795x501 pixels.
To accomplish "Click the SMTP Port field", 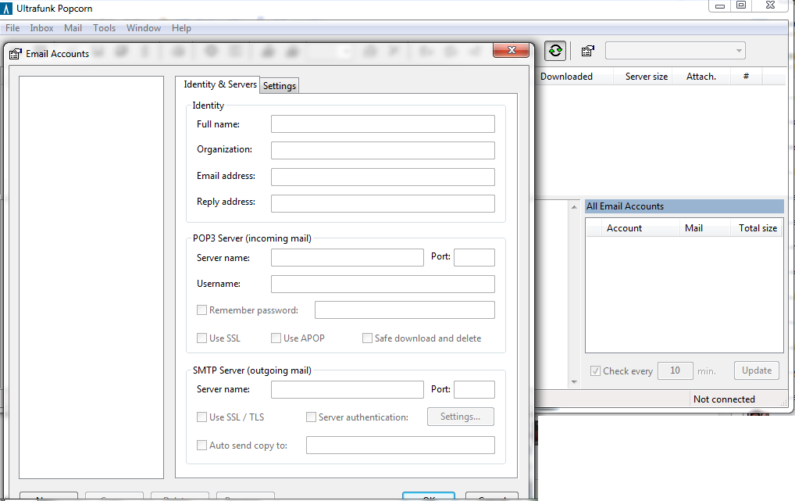I will pos(474,389).
